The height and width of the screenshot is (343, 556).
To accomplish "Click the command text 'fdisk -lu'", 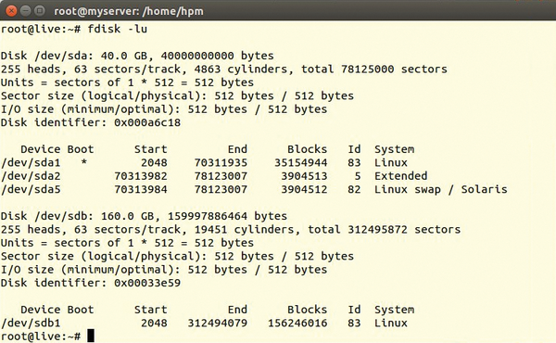I will coord(118,29).
